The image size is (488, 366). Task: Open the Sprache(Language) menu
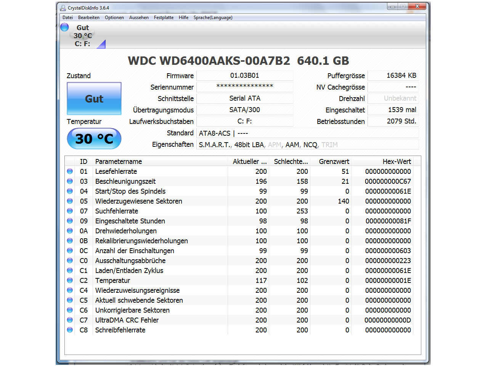pyautogui.click(x=213, y=18)
